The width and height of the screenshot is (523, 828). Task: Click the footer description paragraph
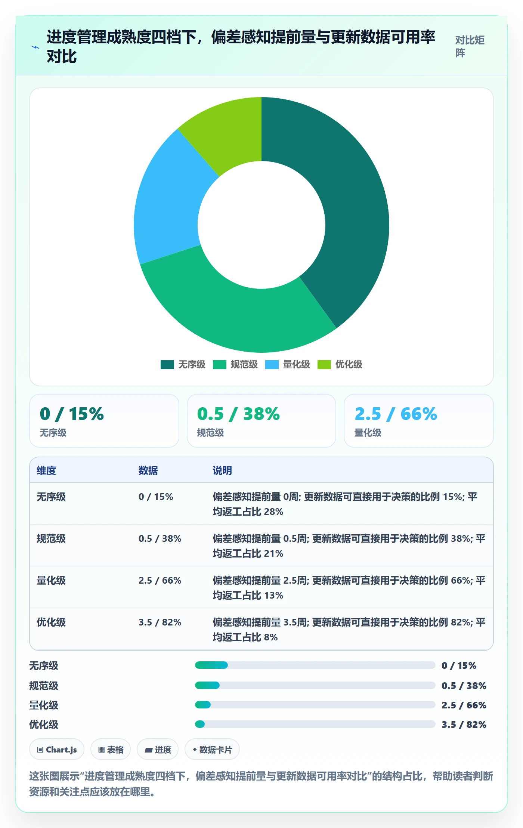click(261, 784)
